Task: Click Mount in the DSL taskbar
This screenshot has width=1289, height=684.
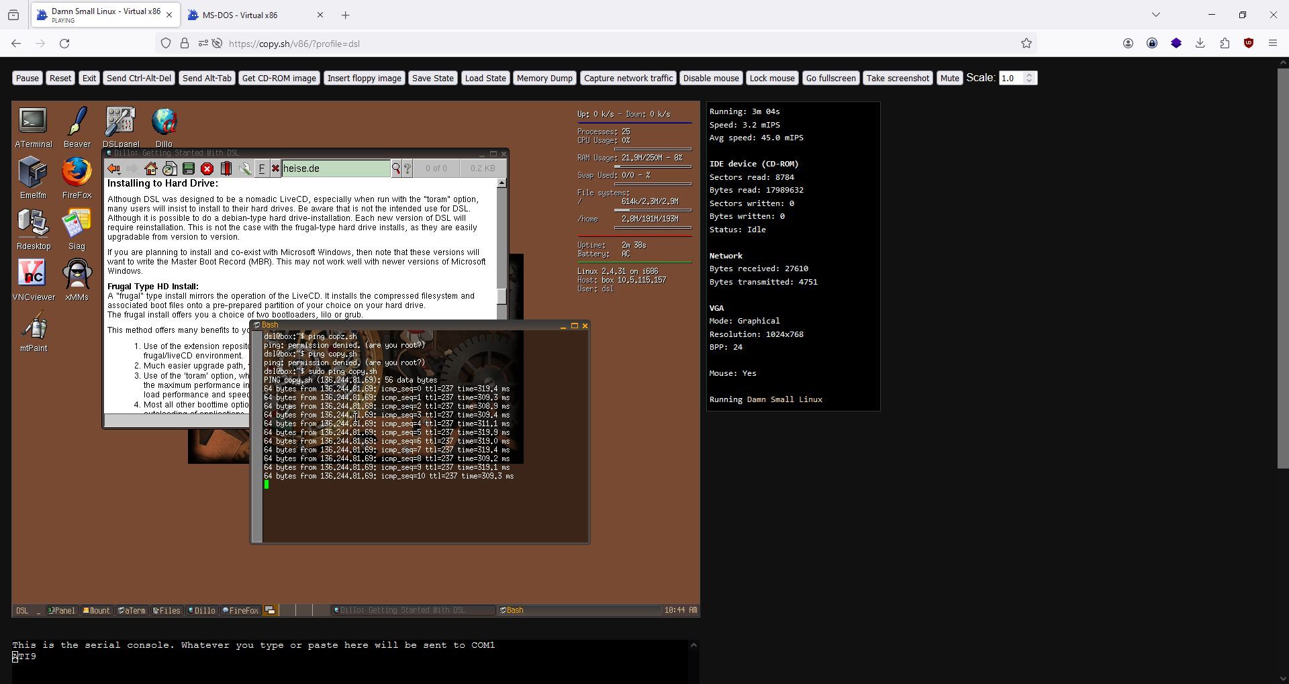Action: (x=96, y=611)
